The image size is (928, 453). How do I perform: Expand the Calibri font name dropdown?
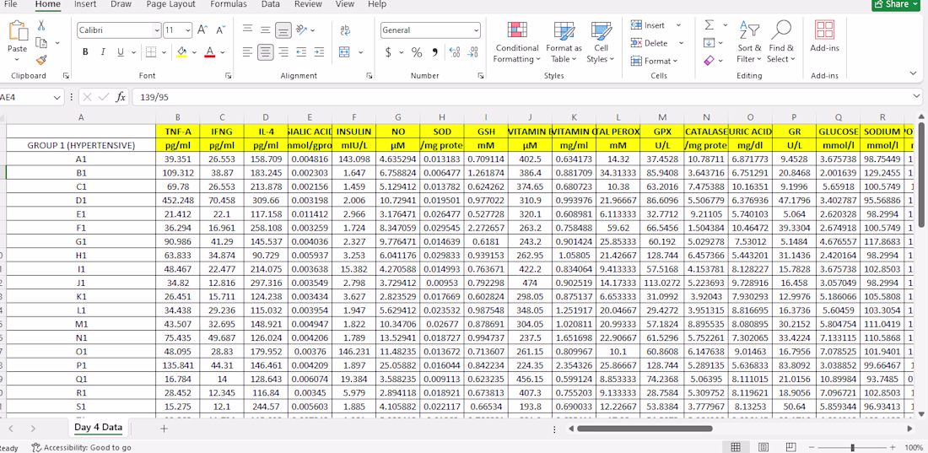tap(157, 30)
